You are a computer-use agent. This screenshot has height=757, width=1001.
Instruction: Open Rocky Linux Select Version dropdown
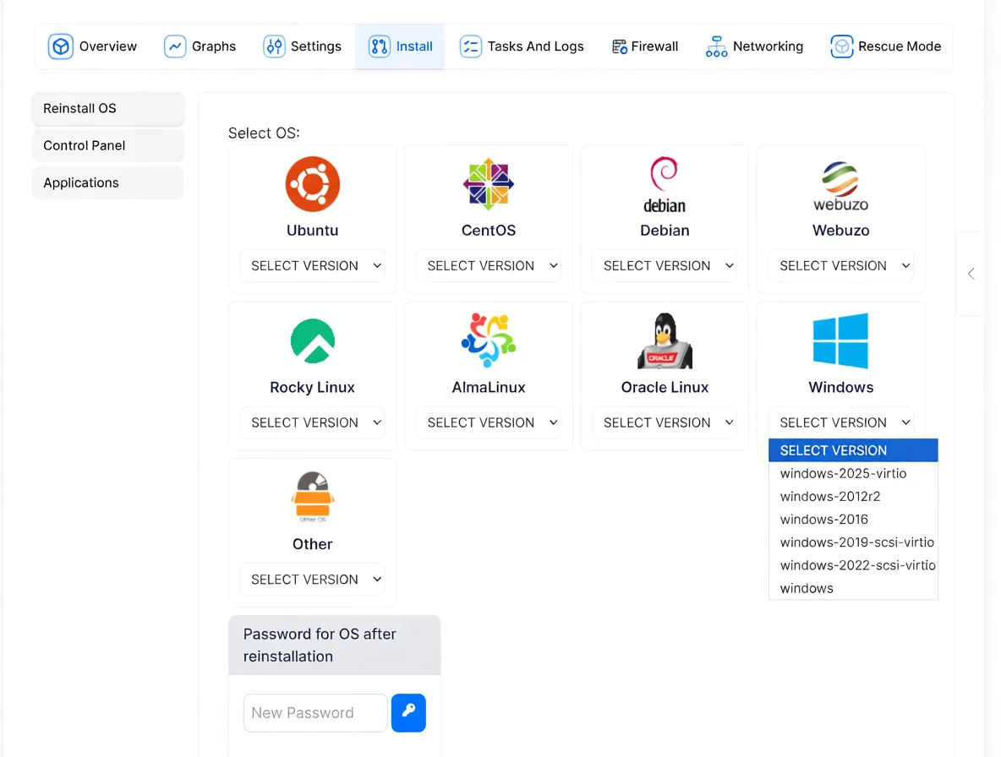pyautogui.click(x=312, y=422)
